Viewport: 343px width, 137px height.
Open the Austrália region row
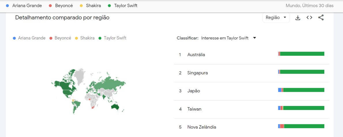252,55
